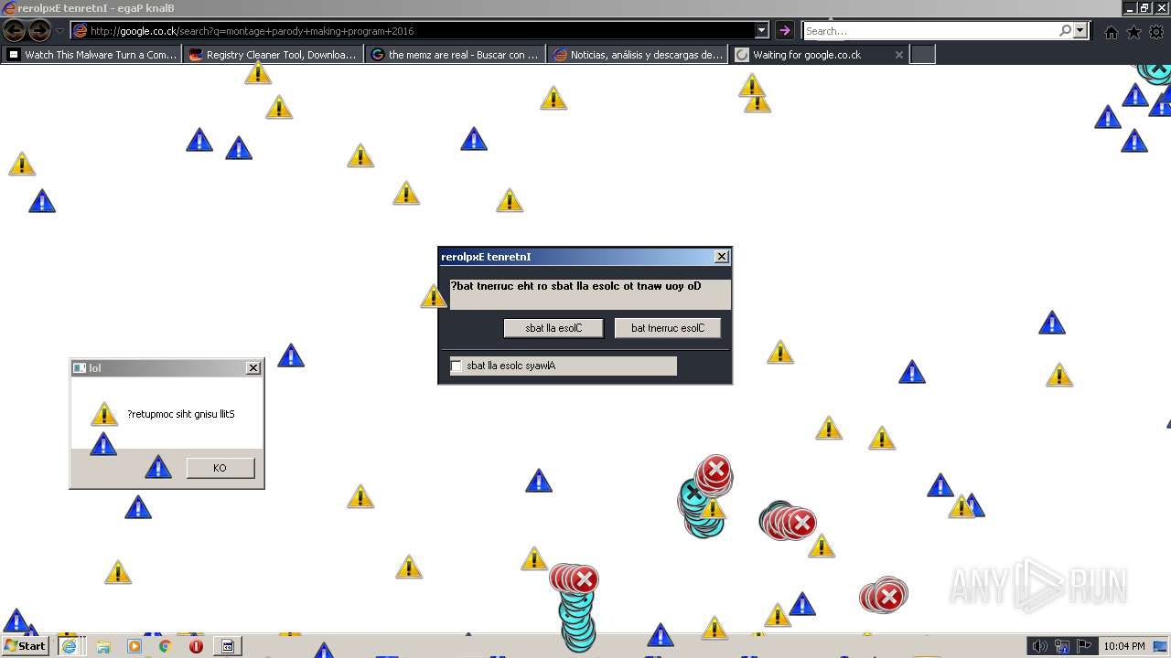Switch to 'Noticias, análisis y descargas de...' tab
Image resolution: width=1171 pixels, height=658 pixels.
pyautogui.click(x=638, y=55)
